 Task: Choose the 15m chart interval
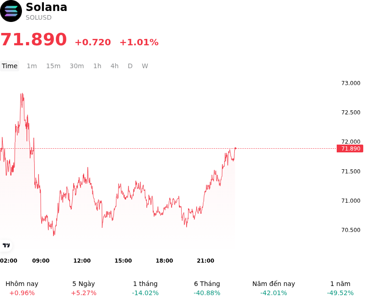click(53, 66)
